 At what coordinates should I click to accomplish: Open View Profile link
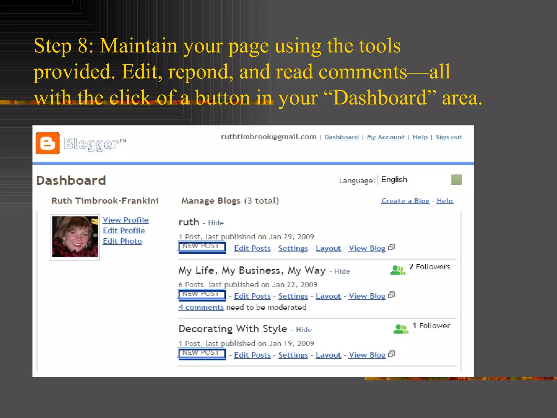pyautogui.click(x=126, y=220)
